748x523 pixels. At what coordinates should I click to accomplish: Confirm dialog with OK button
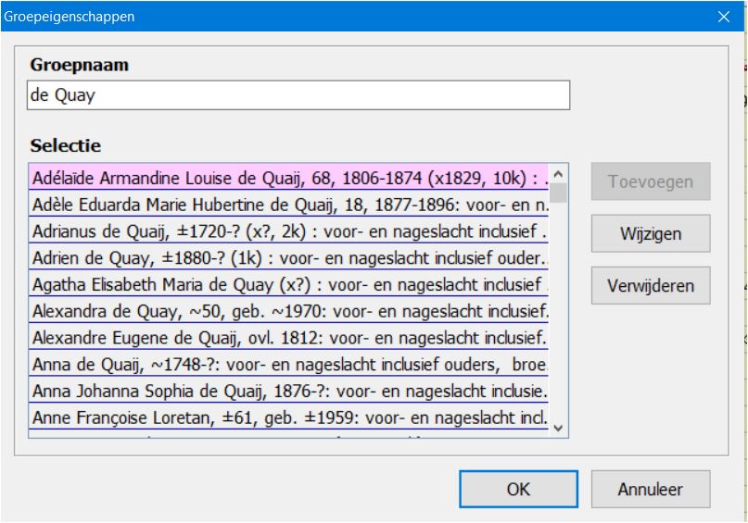(x=518, y=489)
